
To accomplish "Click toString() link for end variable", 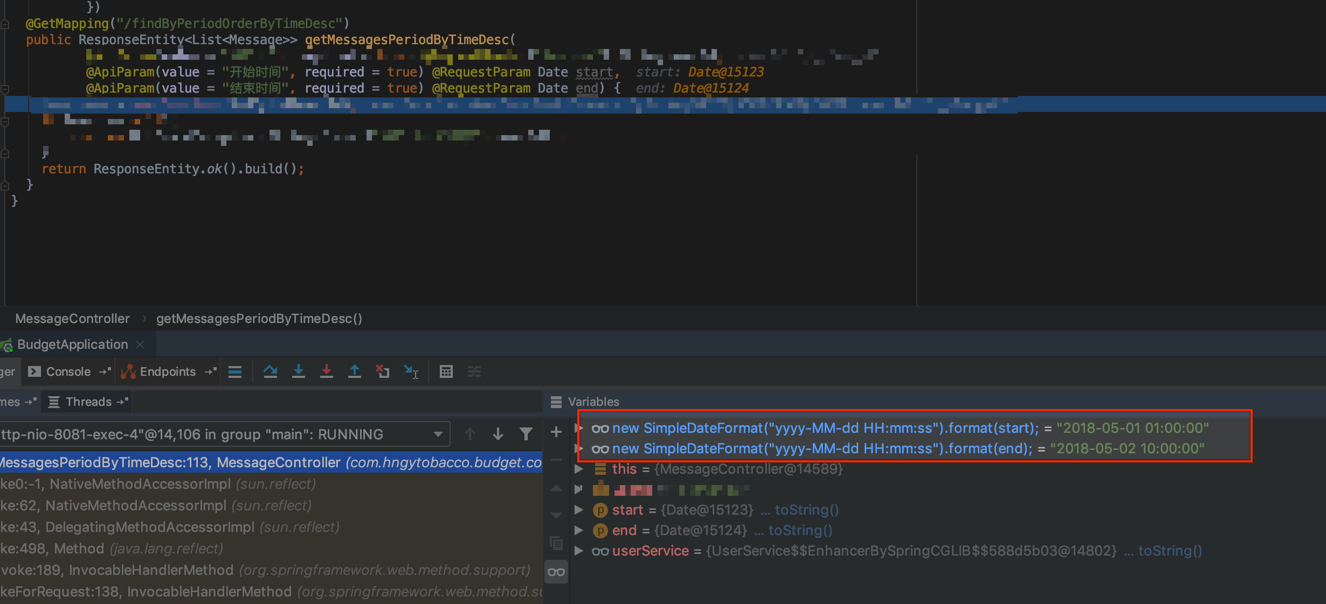I will click(800, 530).
